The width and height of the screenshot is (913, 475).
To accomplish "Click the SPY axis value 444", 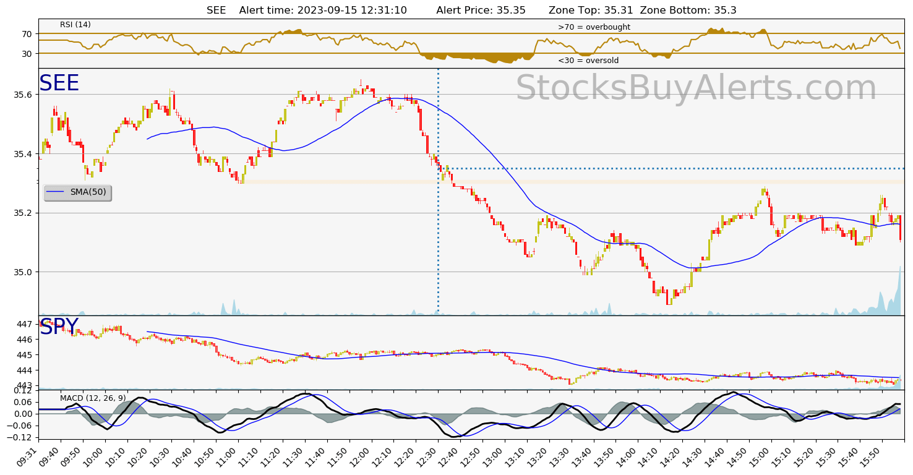I will click(x=25, y=370).
